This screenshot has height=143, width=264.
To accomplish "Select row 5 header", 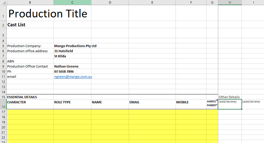I will point(3,46).
